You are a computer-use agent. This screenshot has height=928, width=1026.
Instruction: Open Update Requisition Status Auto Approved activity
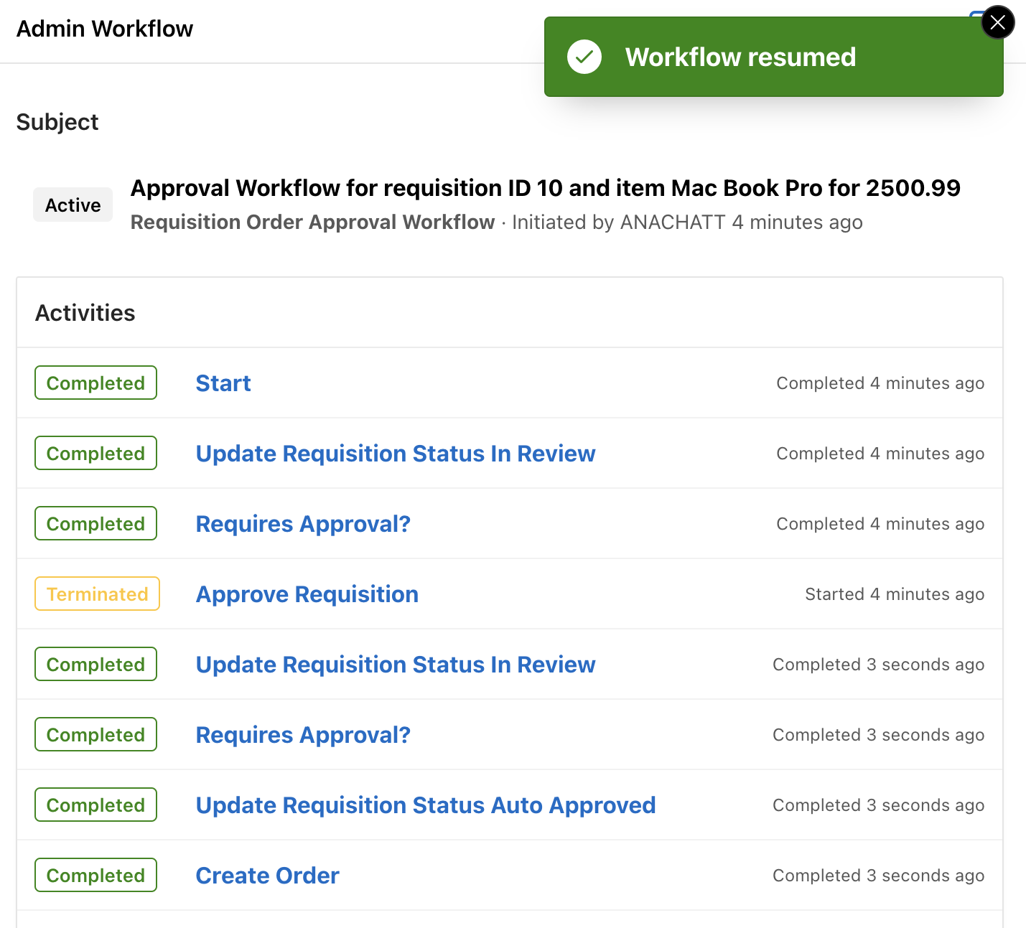pos(426,805)
